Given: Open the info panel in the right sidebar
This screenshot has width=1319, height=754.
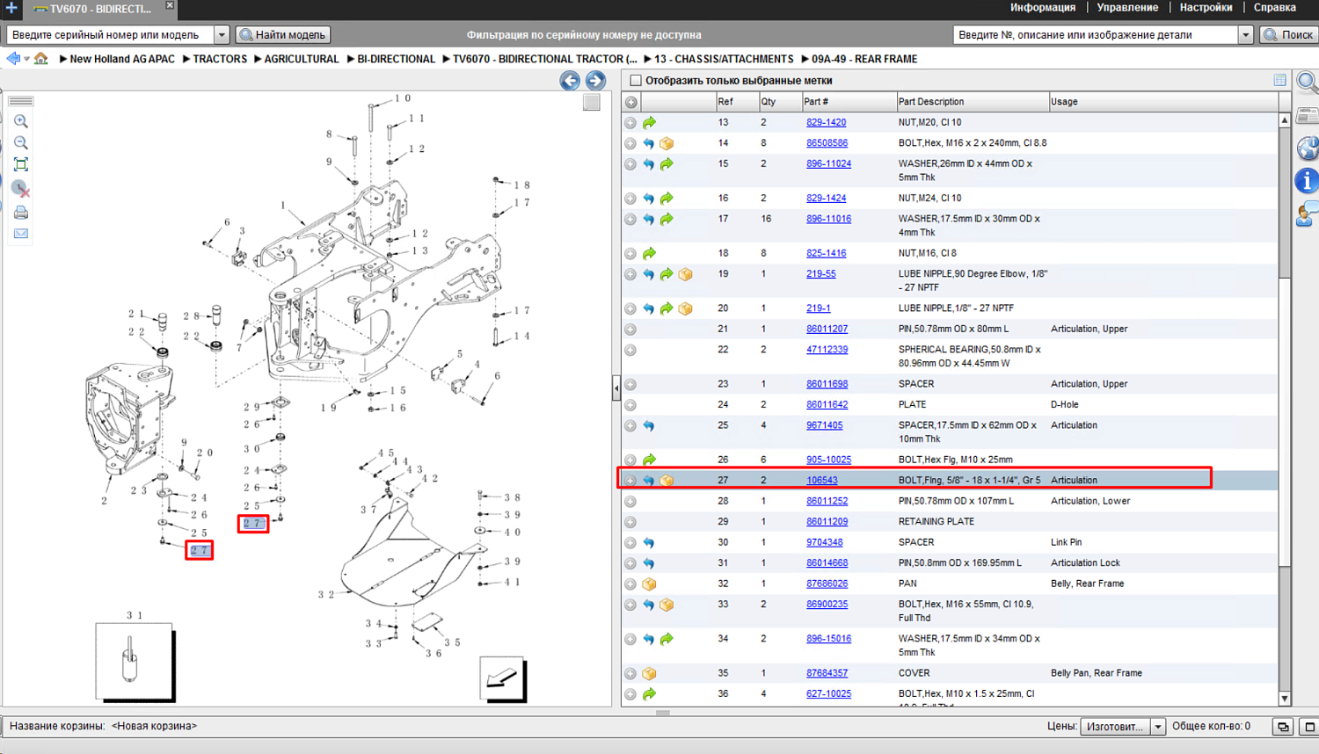Looking at the screenshot, I should click(1308, 181).
